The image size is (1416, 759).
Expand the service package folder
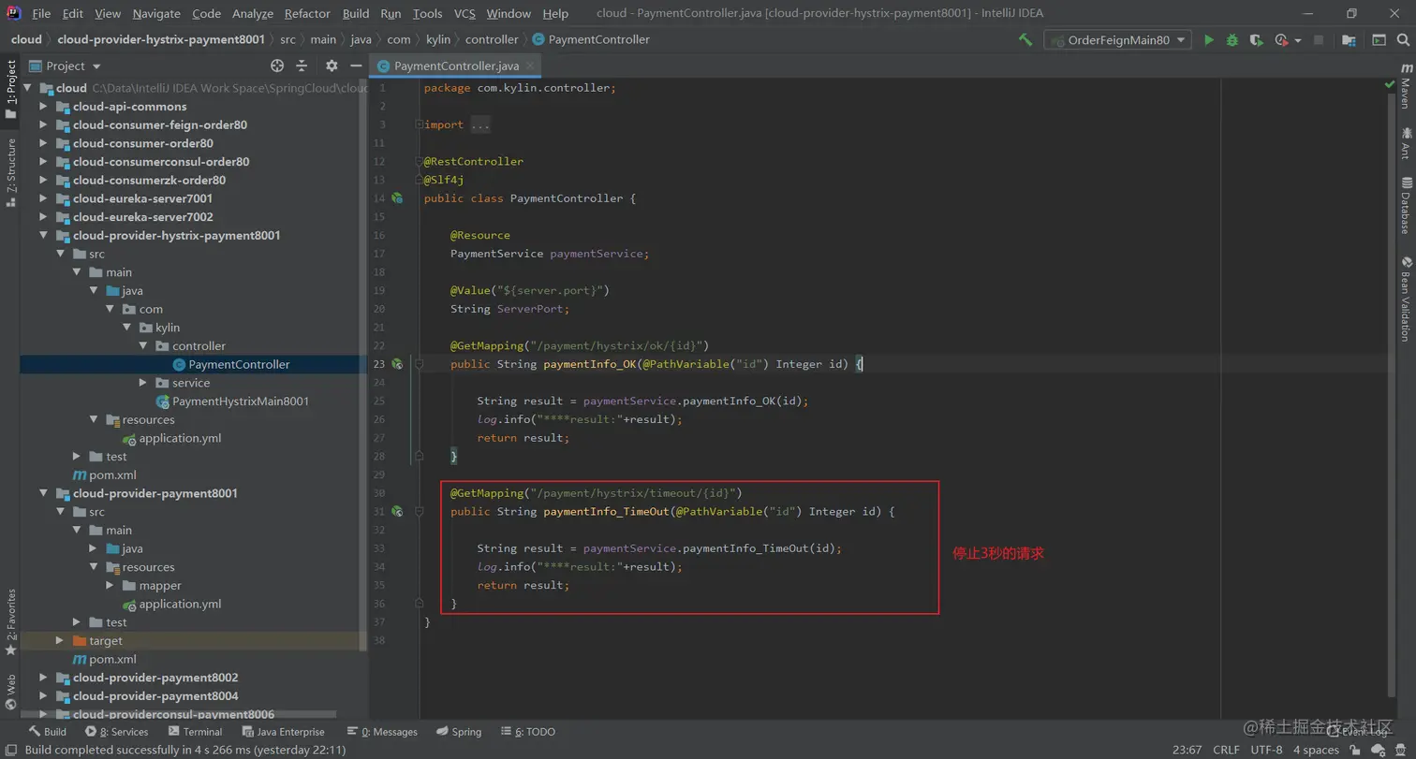(142, 383)
